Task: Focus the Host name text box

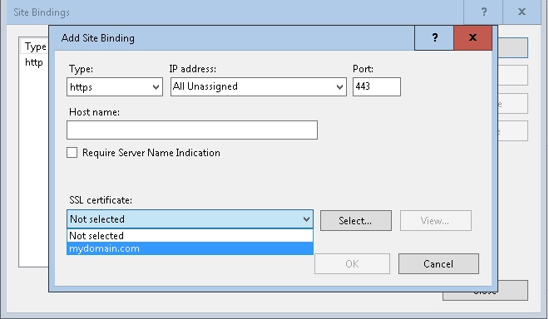Action: pyautogui.click(x=192, y=130)
